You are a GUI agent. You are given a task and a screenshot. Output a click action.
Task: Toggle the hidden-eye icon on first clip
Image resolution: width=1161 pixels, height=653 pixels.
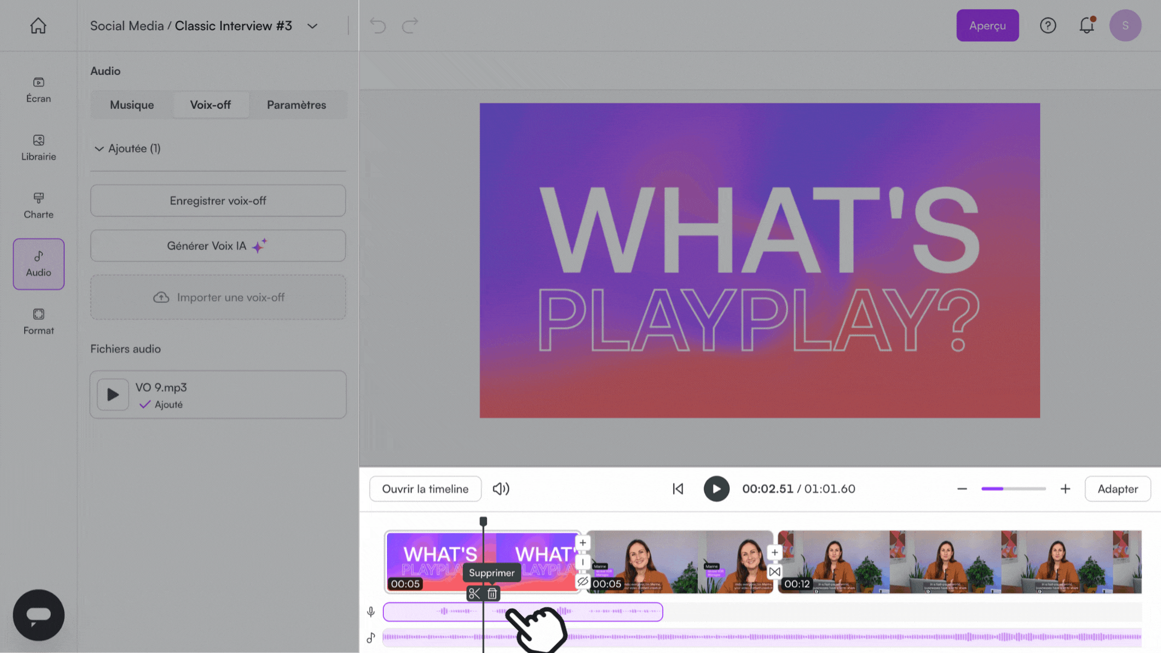tap(582, 582)
